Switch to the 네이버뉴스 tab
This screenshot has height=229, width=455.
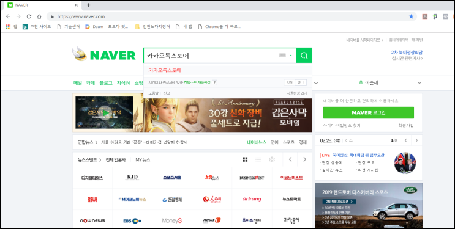pos(257,142)
